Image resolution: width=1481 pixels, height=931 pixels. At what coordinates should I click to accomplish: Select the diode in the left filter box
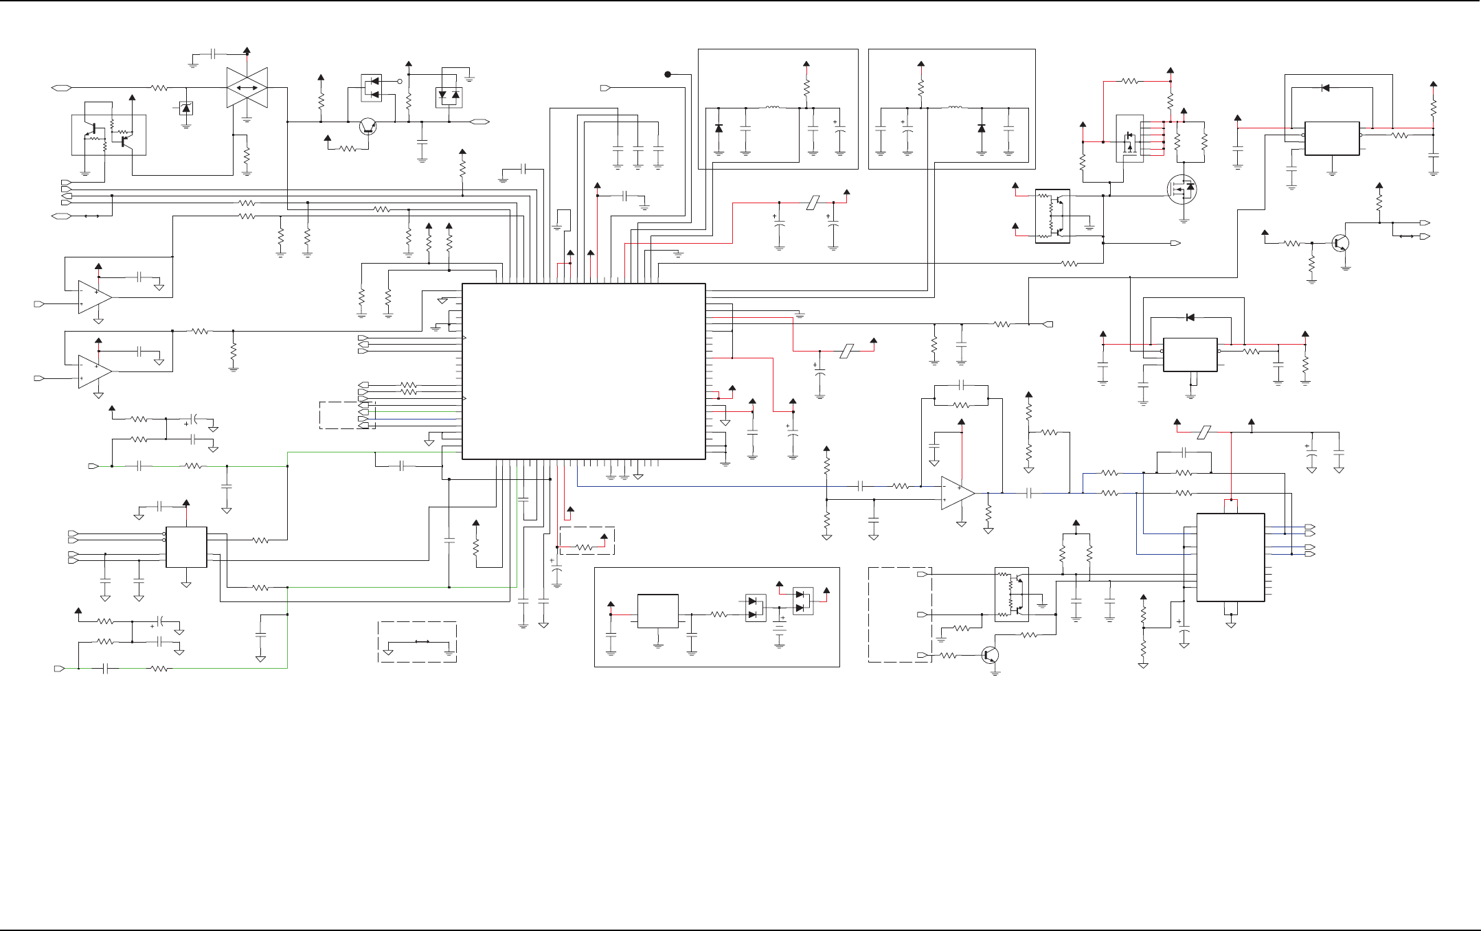719,128
